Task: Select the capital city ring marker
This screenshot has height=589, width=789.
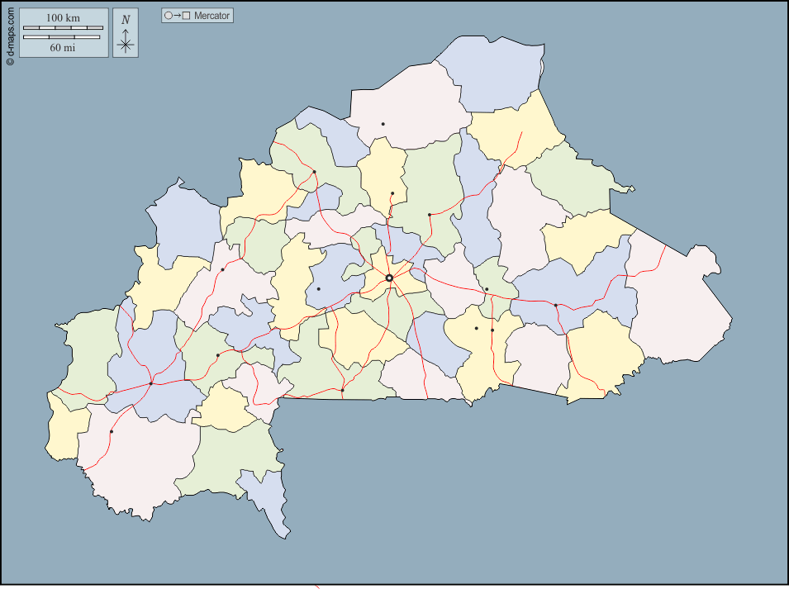Action: pyautogui.click(x=389, y=278)
